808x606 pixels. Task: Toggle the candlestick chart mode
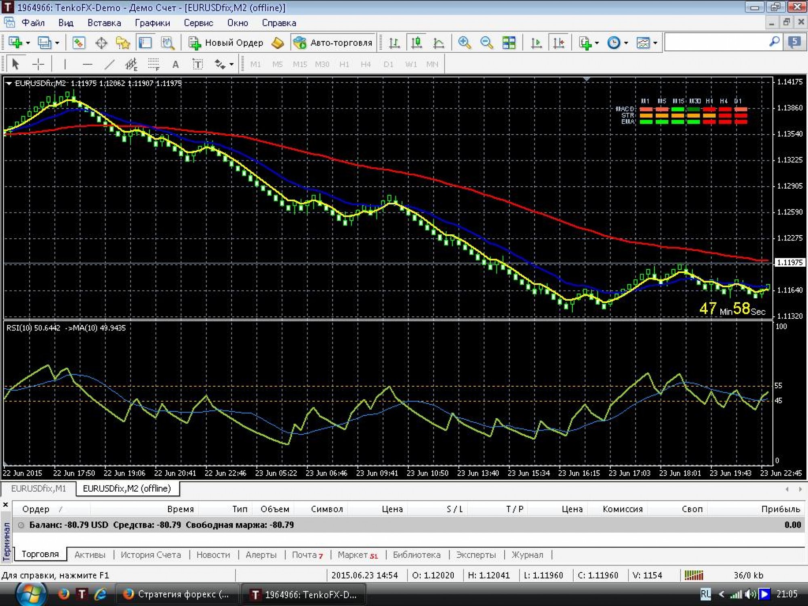(417, 42)
